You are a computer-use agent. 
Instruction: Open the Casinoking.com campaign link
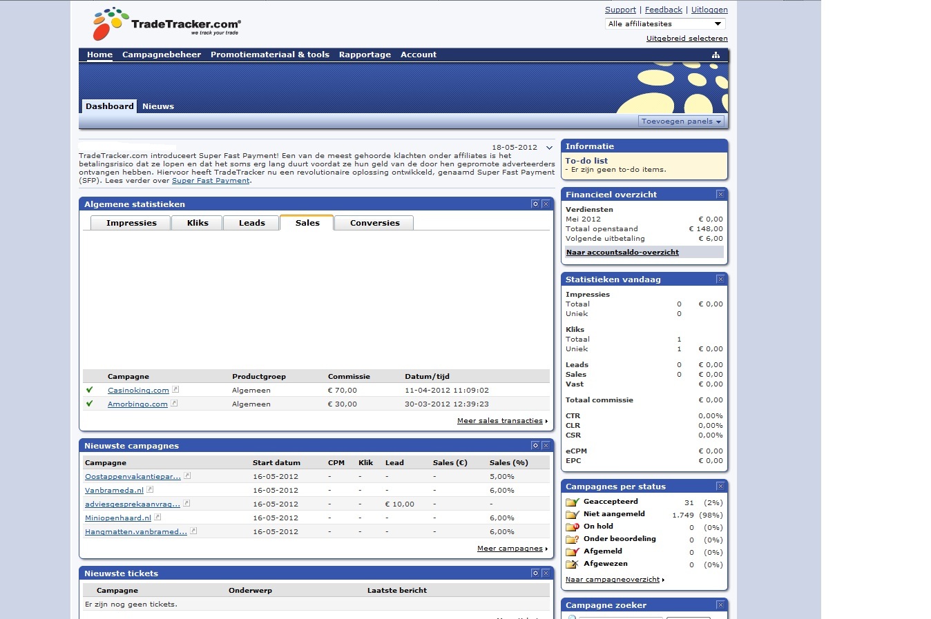(138, 391)
